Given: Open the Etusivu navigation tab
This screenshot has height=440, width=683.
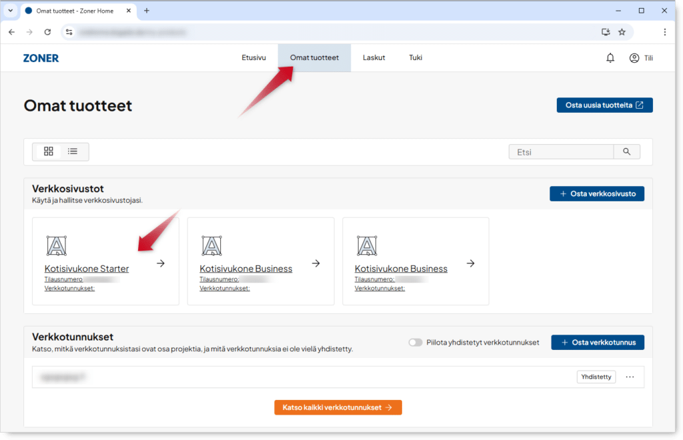Looking at the screenshot, I should (253, 58).
